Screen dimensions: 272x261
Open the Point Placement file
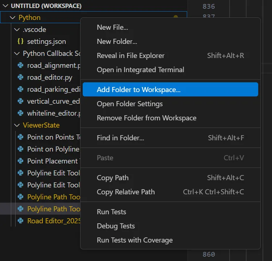[x=53, y=161]
